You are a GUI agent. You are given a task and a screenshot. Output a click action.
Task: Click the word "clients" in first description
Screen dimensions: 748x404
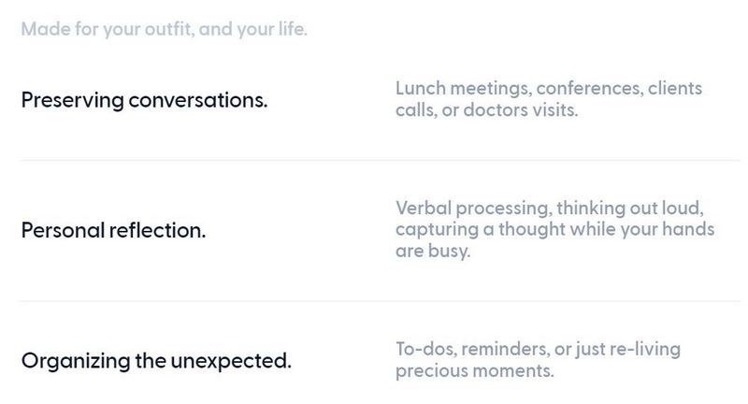pyautogui.click(x=675, y=88)
